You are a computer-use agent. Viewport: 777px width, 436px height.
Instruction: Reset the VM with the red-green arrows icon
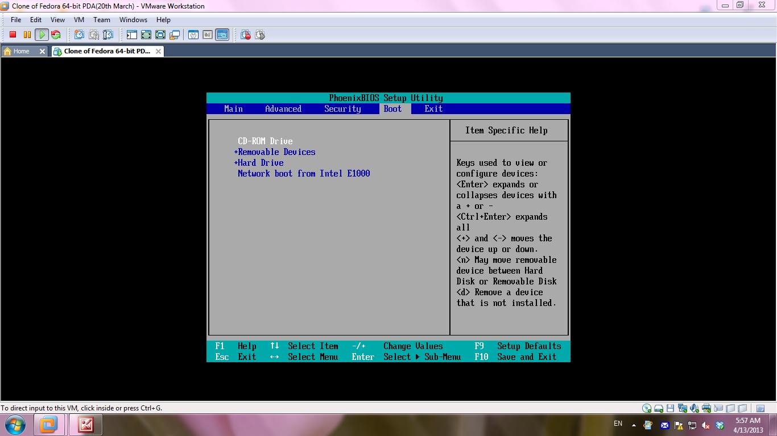coord(56,35)
